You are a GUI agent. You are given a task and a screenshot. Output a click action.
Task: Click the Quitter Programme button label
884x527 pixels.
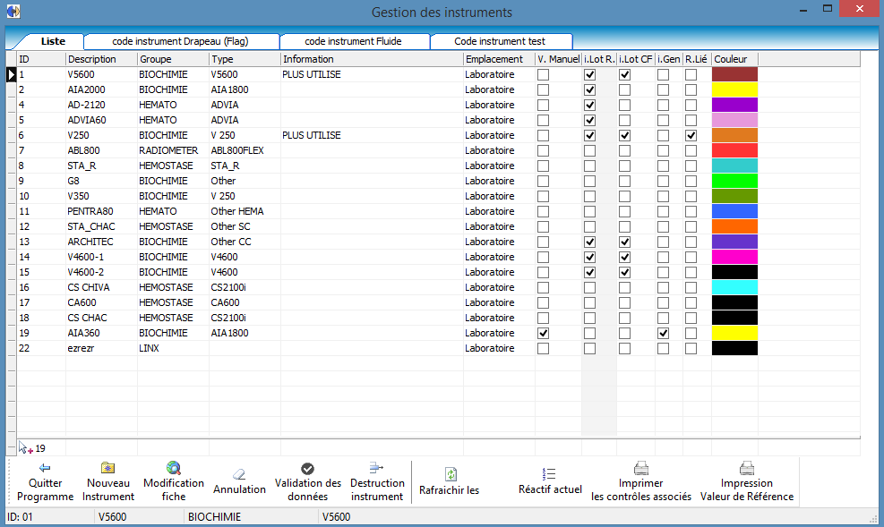point(45,489)
